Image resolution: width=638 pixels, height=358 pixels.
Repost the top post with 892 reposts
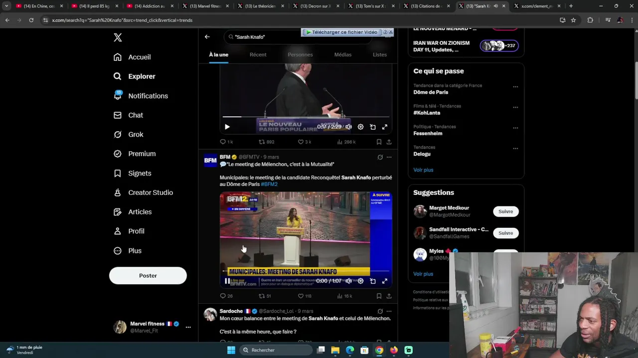point(266,142)
